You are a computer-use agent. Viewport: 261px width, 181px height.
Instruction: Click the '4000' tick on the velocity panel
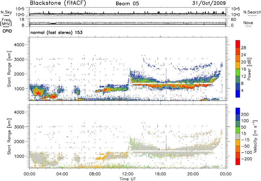[x=19, y=112]
